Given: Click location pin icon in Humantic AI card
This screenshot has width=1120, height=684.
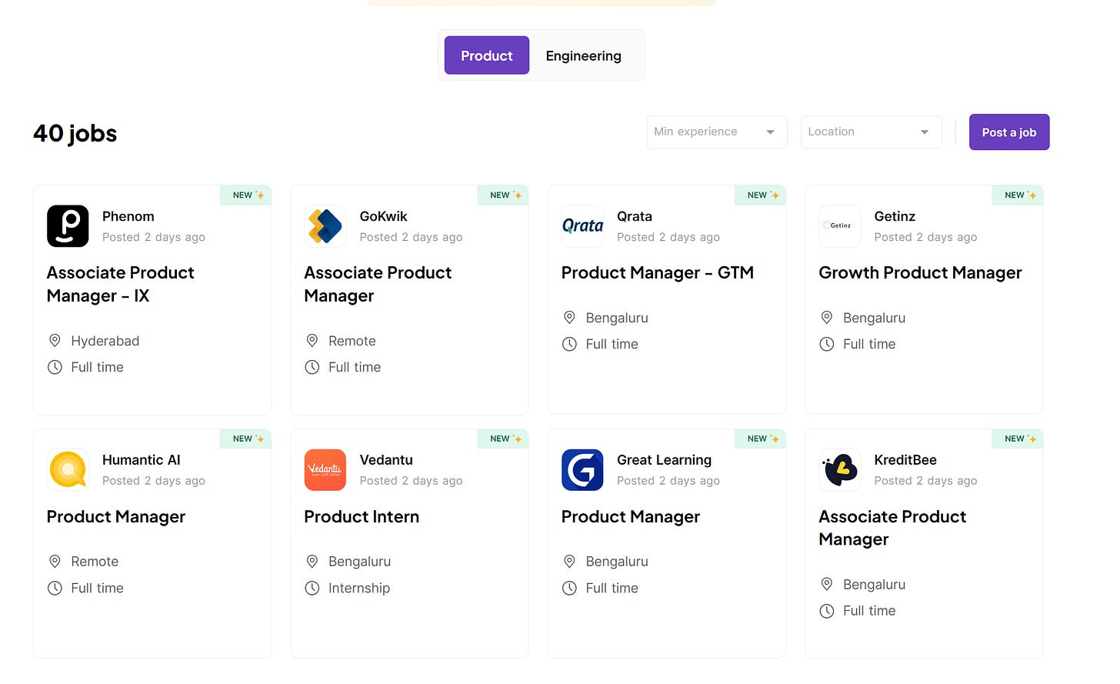Looking at the screenshot, I should pyautogui.click(x=55, y=561).
